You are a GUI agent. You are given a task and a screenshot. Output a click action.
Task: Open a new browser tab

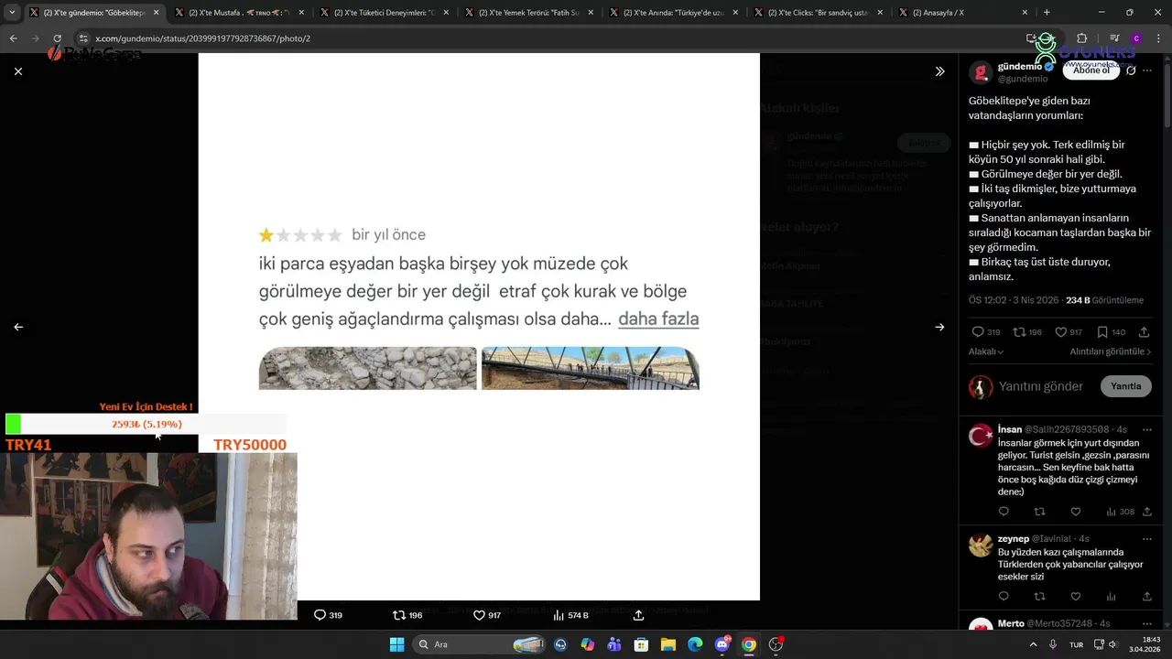[1047, 13]
